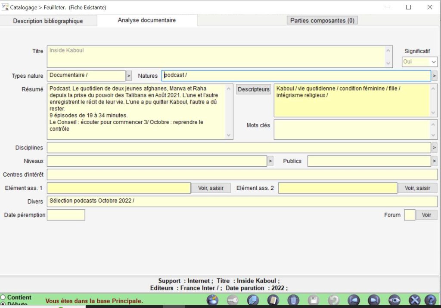Viewport: 441px width, 308px height.
Task: Click the Niveaux field
Action: tap(157, 161)
